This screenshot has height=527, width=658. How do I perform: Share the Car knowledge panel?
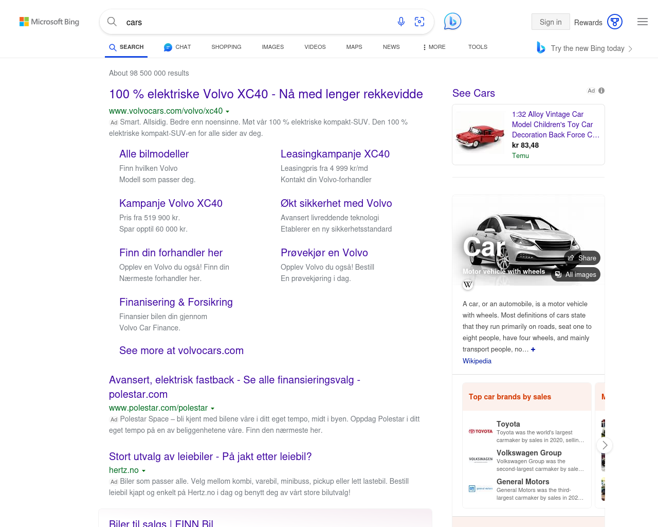click(x=582, y=258)
